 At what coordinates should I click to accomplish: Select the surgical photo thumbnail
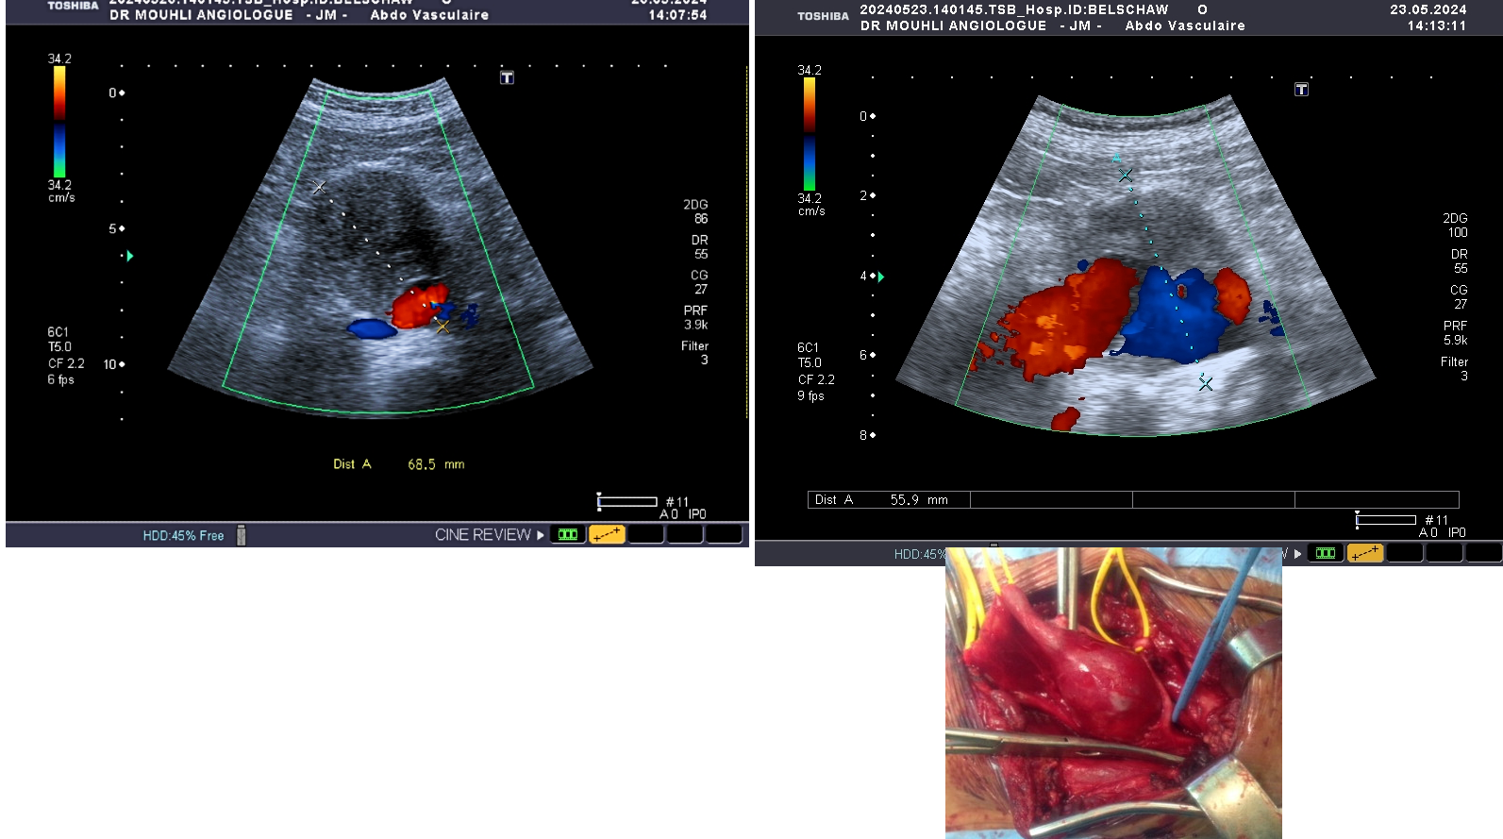[1113, 693]
